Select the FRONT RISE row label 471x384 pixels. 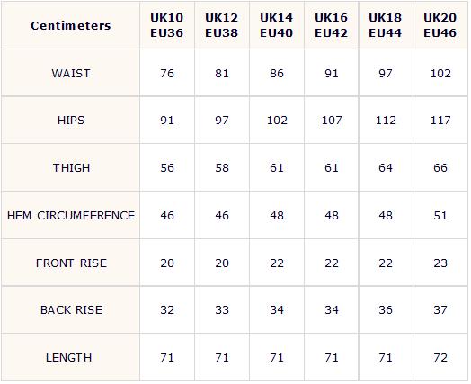pos(71,263)
